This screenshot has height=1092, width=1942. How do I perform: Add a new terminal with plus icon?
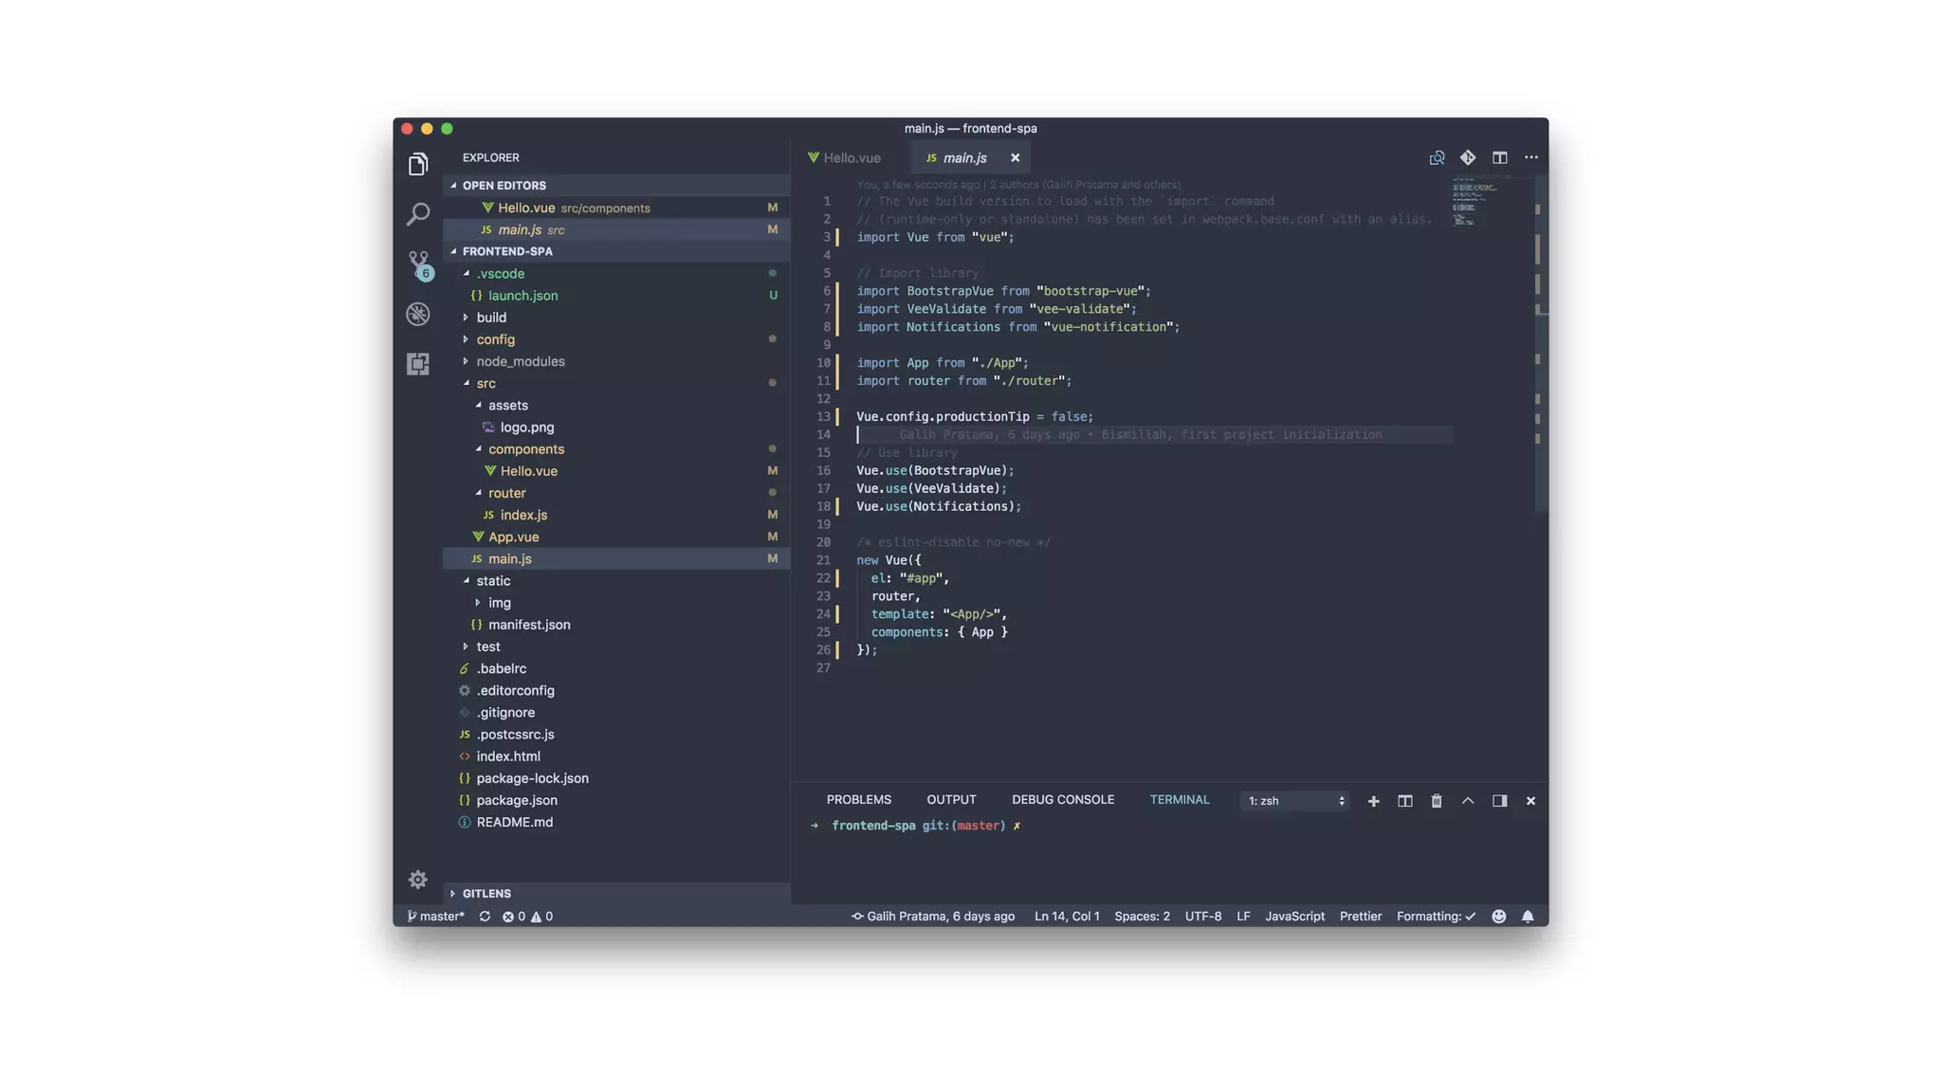tap(1373, 801)
